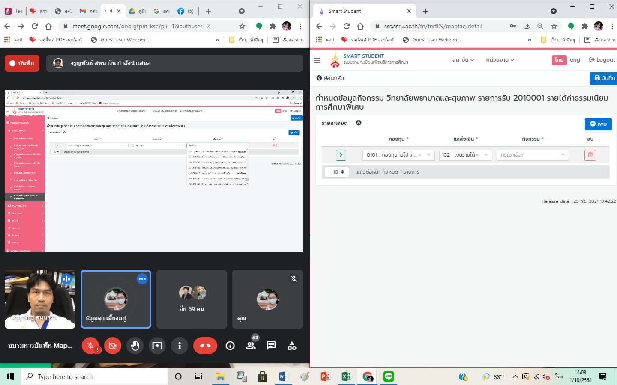
Task: Click the present screen icon
Action: 157,346
